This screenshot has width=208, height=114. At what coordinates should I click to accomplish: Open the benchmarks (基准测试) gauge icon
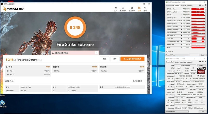pos(123,8)
